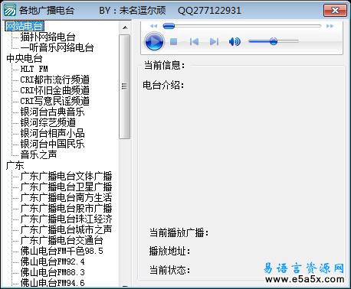The width and height of the screenshot is (351, 289).
Task: Open 广东广播电台南方生活
Action: click(x=66, y=197)
